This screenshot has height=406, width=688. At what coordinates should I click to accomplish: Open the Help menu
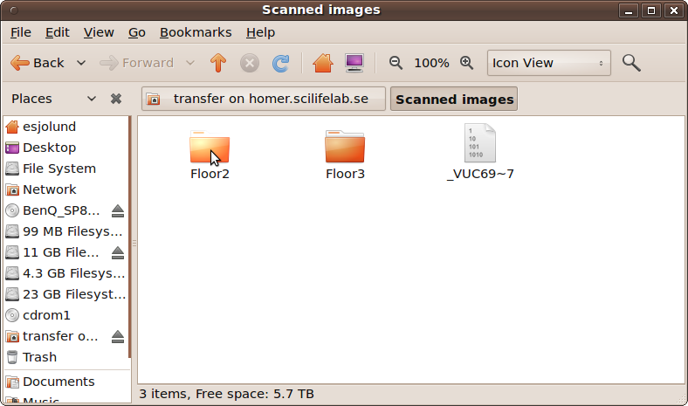(x=261, y=32)
